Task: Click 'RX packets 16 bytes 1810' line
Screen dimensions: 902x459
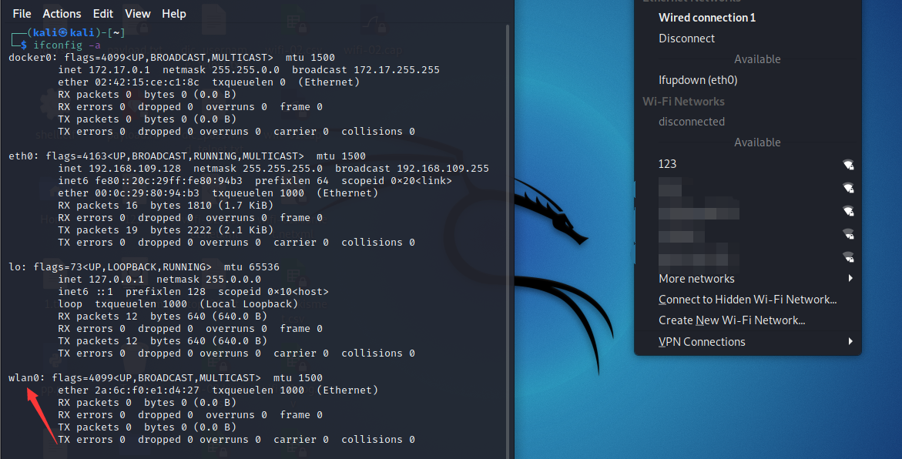Action: pyautogui.click(x=166, y=206)
